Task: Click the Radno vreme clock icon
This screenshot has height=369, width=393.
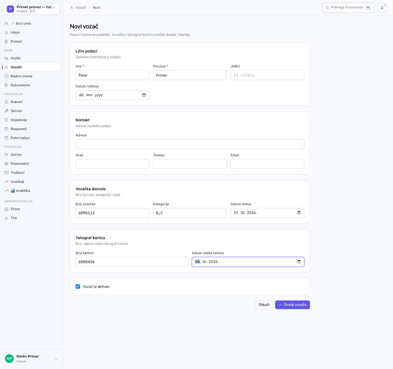Action: click(6, 76)
